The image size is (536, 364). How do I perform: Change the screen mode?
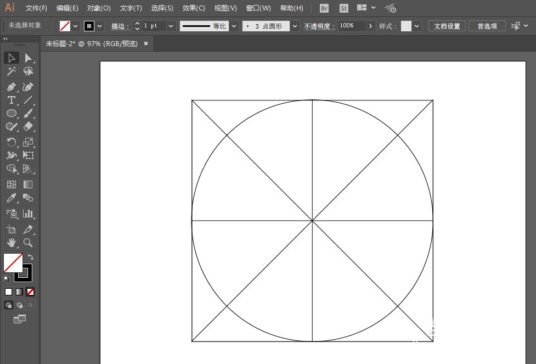coord(20,319)
